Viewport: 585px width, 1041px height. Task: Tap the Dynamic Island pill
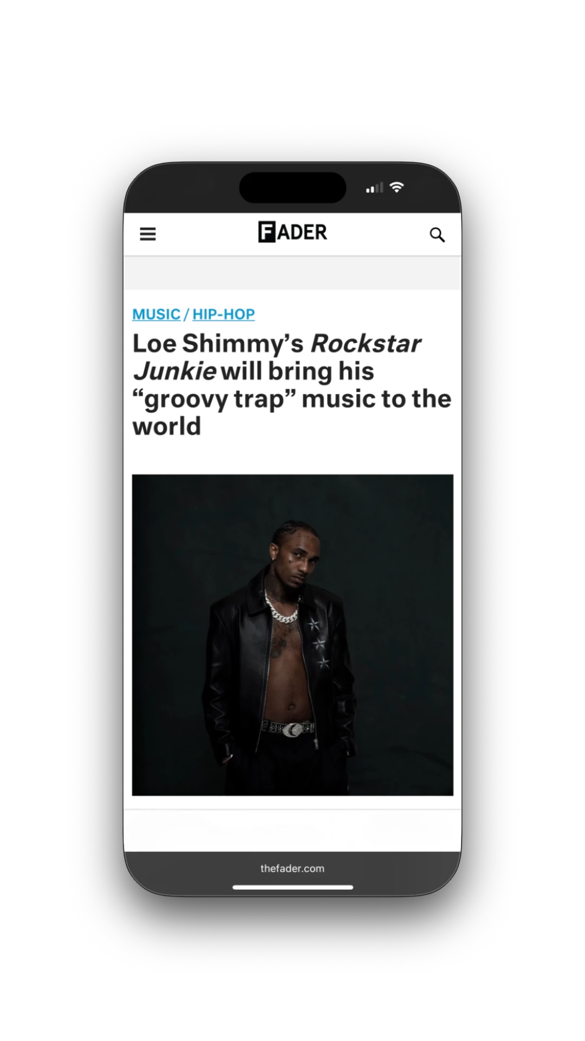tap(292, 188)
